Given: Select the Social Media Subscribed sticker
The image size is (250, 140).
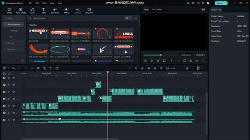Looking at the screenshot, I should (60, 34).
